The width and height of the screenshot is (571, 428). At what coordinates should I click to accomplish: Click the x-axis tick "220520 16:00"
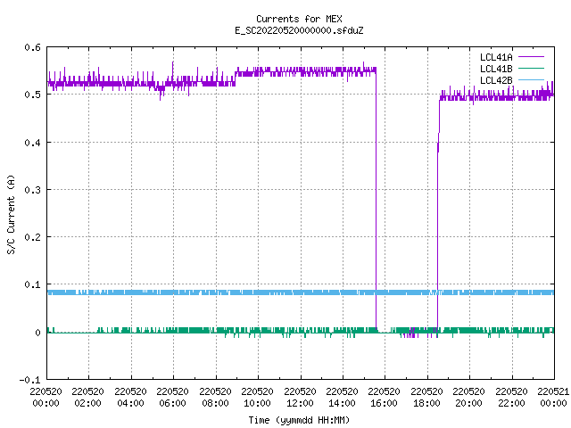[x=384, y=398]
